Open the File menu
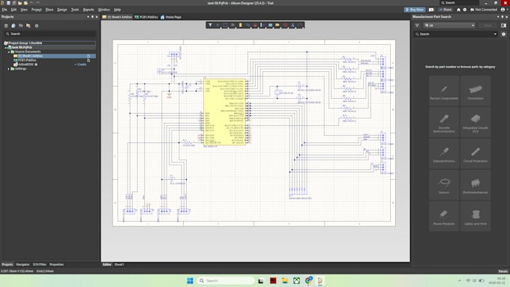The height and width of the screenshot is (287, 510). [x=4, y=10]
